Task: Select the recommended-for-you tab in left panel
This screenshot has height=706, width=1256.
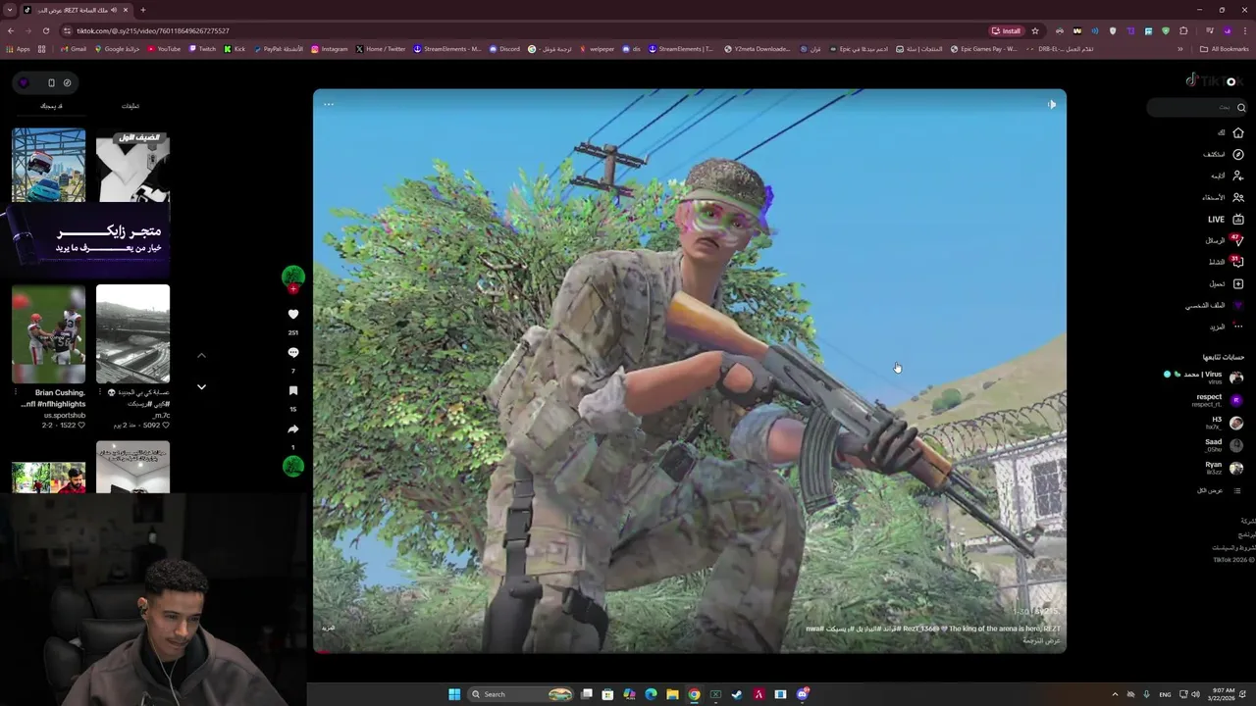Action: click(x=51, y=106)
